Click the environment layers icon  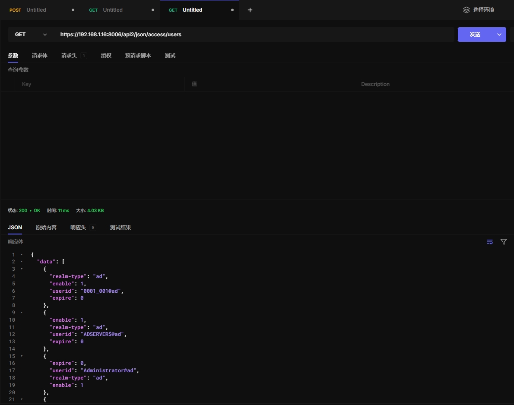tap(466, 10)
